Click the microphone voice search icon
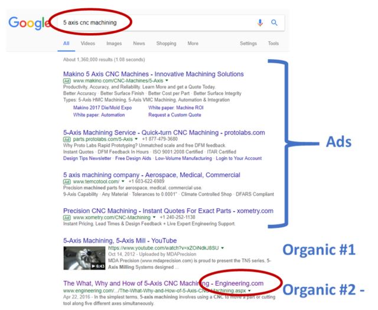The height and width of the screenshot is (310, 378). click(x=260, y=22)
